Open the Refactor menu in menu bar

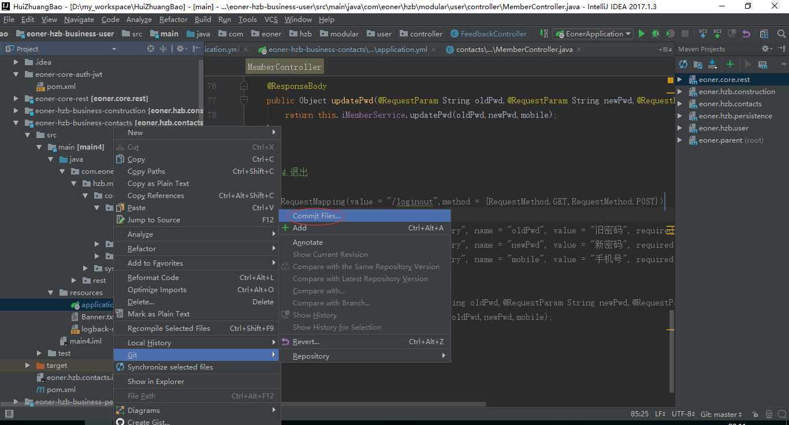pos(173,19)
